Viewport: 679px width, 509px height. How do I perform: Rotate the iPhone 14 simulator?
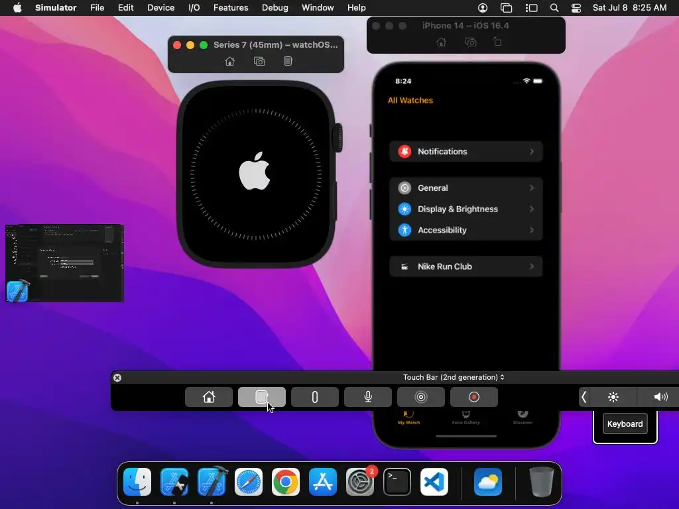pos(497,42)
